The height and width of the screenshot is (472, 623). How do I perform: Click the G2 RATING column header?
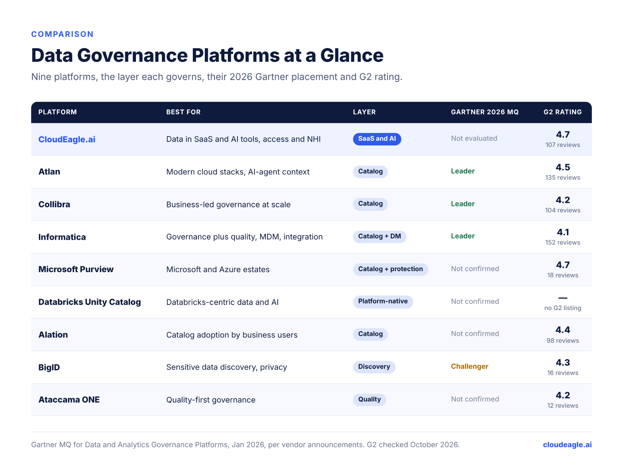pos(562,112)
